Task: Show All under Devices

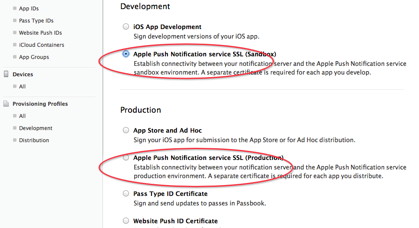Action: coord(22,86)
